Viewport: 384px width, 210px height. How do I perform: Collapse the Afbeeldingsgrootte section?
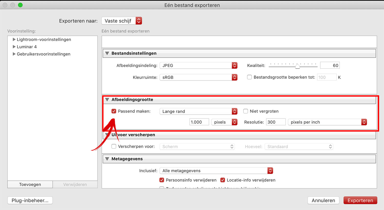click(107, 100)
